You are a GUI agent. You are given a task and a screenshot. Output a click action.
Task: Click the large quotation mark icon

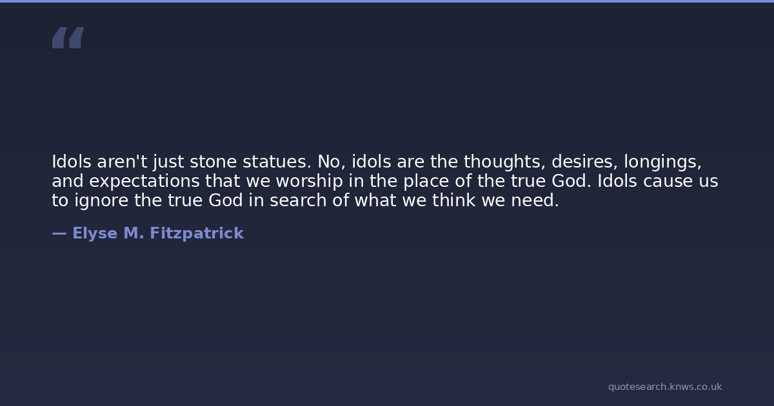(x=68, y=38)
